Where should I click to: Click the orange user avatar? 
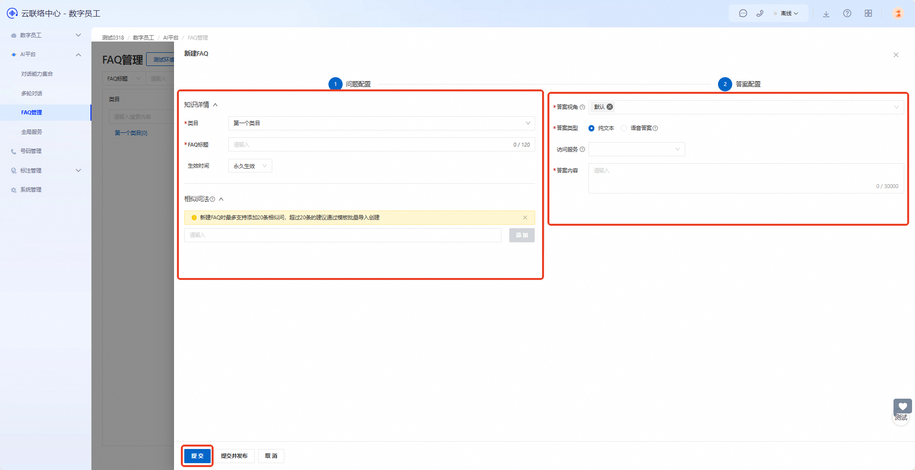tap(898, 13)
